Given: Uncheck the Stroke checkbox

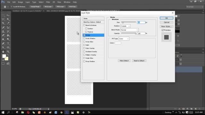Looking at the screenshot, I should (x=84, y=35).
